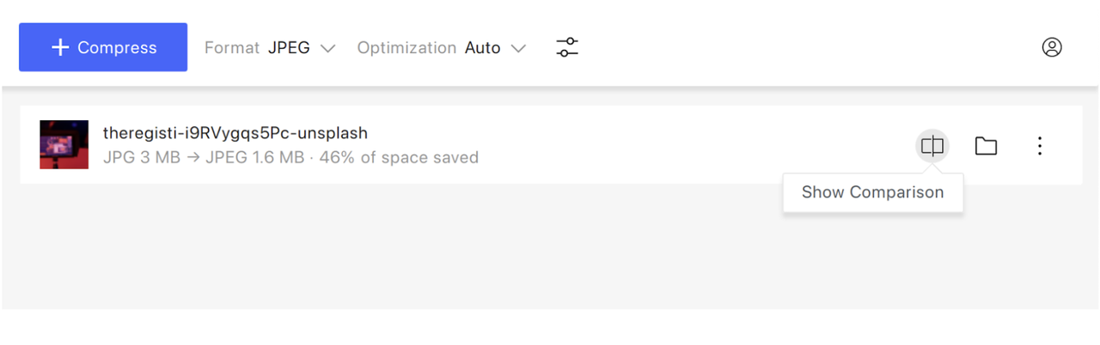The height and width of the screenshot is (345, 1100).
Task: Click the plus icon on Compress
Action: pos(59,47)
